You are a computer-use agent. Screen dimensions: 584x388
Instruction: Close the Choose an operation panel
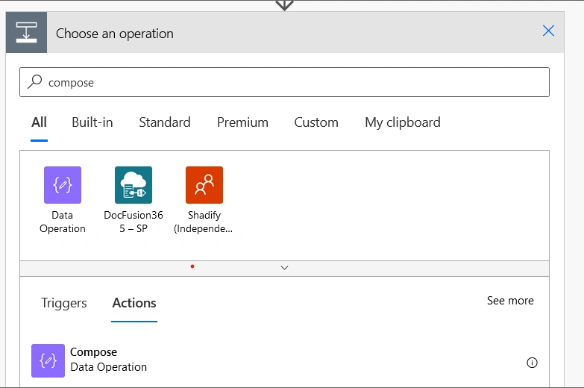click(x=548, y=31)
